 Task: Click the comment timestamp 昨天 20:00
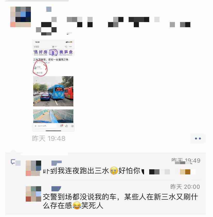(x=185, y=187)
